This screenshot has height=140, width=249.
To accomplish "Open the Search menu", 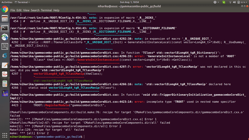I will point(35,10).
